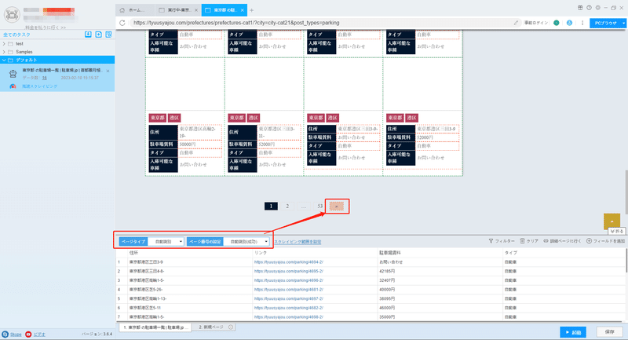The width and height of the screenshot is (628, 340).
Task: Collapse the デフォルト folder
Action: 4,60
